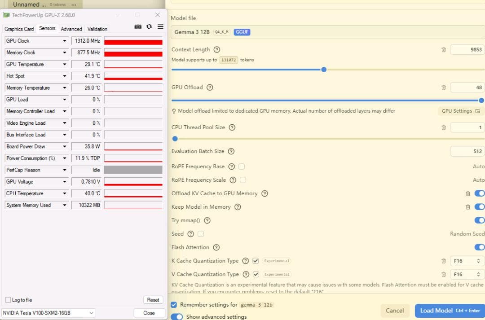
Task: Open V Cache F16 type dropdown
Action: tap(467, 274)
